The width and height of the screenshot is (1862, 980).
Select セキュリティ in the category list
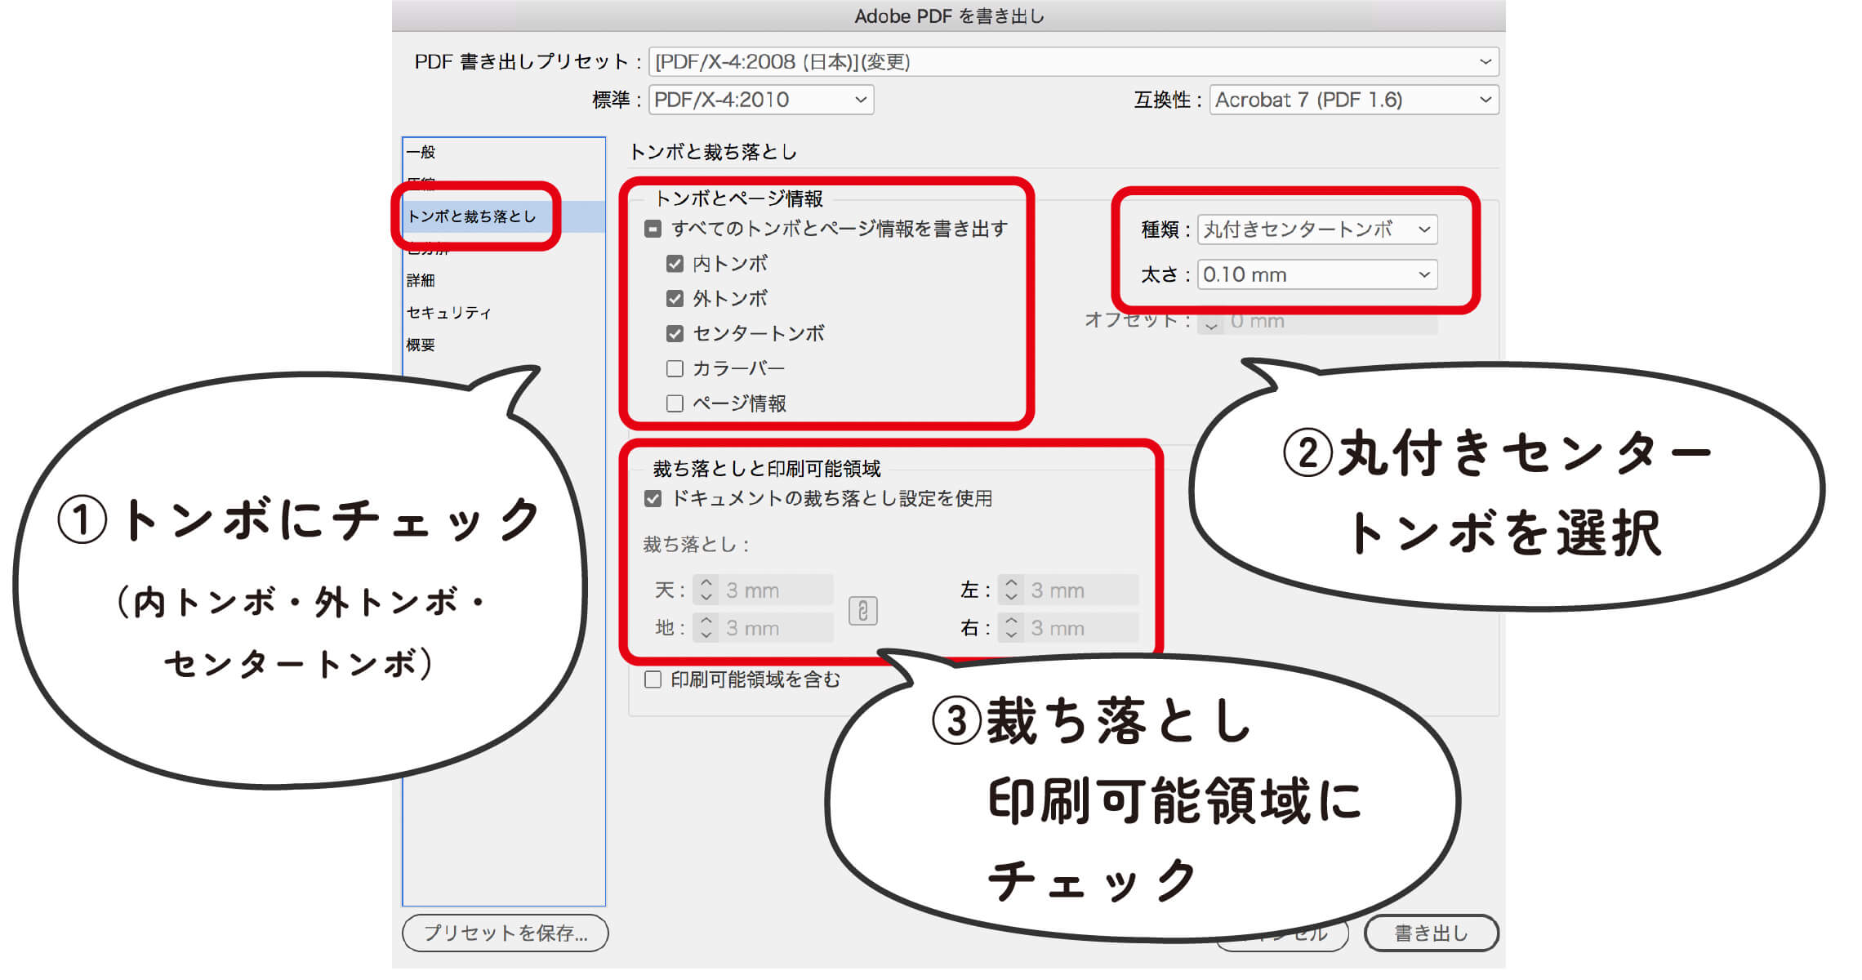tap(504, 313)
